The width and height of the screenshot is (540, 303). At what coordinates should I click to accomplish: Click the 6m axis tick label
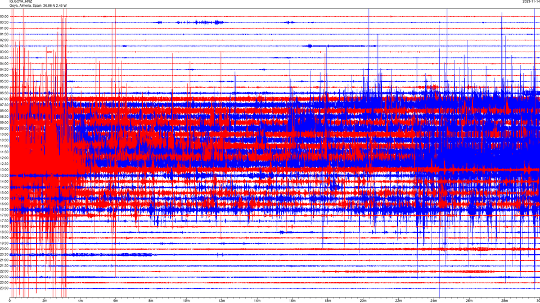[x=115, y=301]
